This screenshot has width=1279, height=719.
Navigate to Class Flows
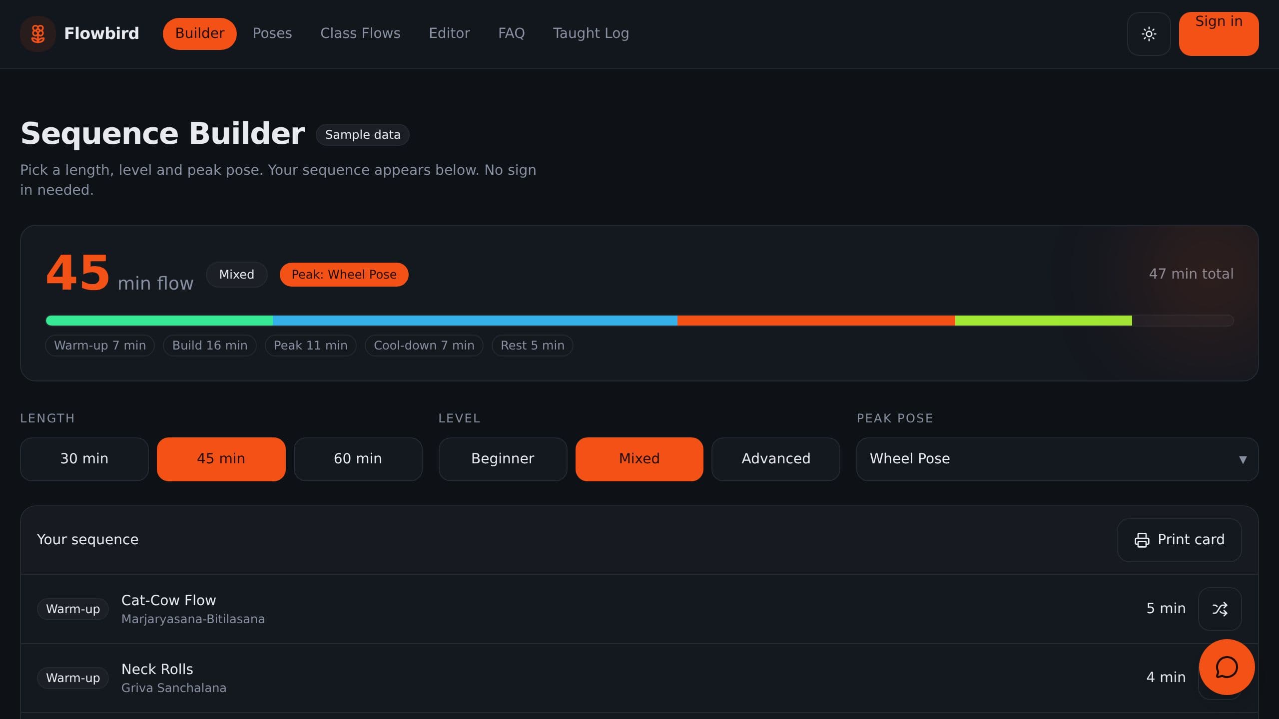[x=360, y=33]
